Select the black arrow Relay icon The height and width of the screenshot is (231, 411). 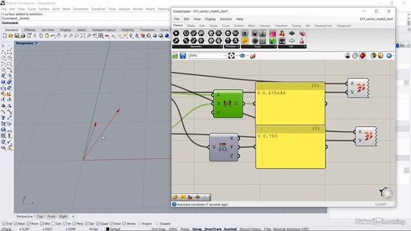tap(292, 33)
